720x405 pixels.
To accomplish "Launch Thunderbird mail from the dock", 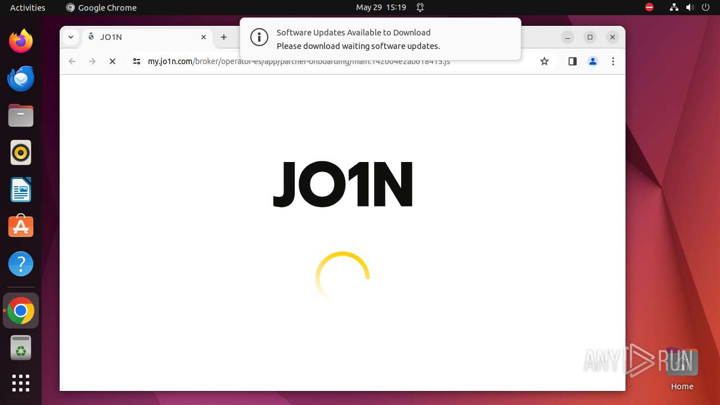I will (21, 78).
